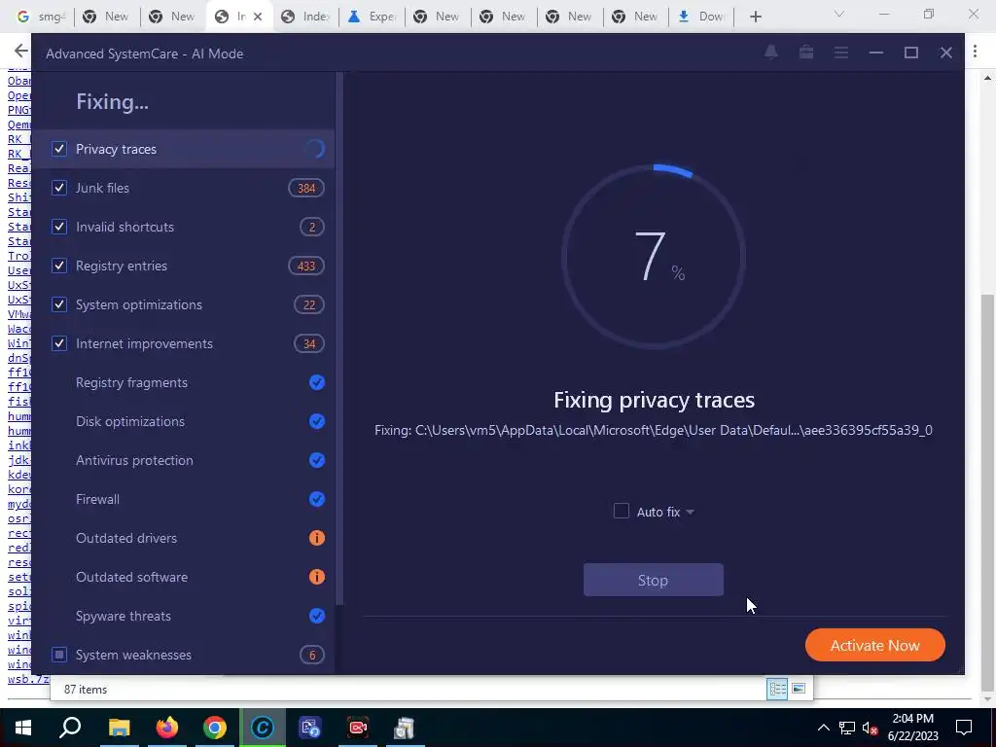Click the Spyware threats blue checkmark status
The image size is (996, 747).
click(x=316, y=616)
